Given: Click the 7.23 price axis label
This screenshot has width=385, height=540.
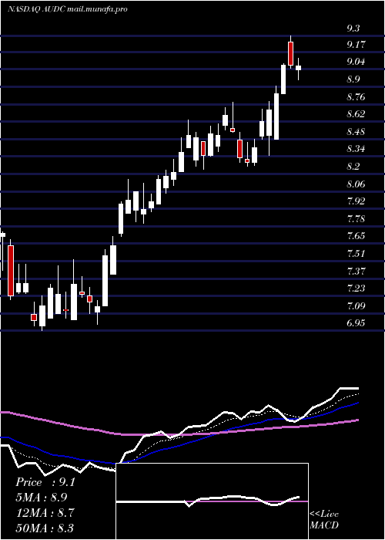Looking at the screenshot, I should (356, 289).
